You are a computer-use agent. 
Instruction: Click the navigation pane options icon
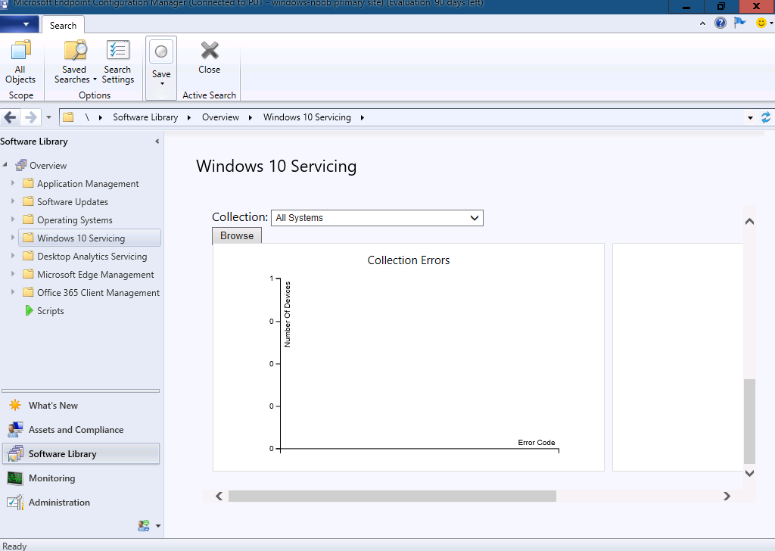click(144, 526)
